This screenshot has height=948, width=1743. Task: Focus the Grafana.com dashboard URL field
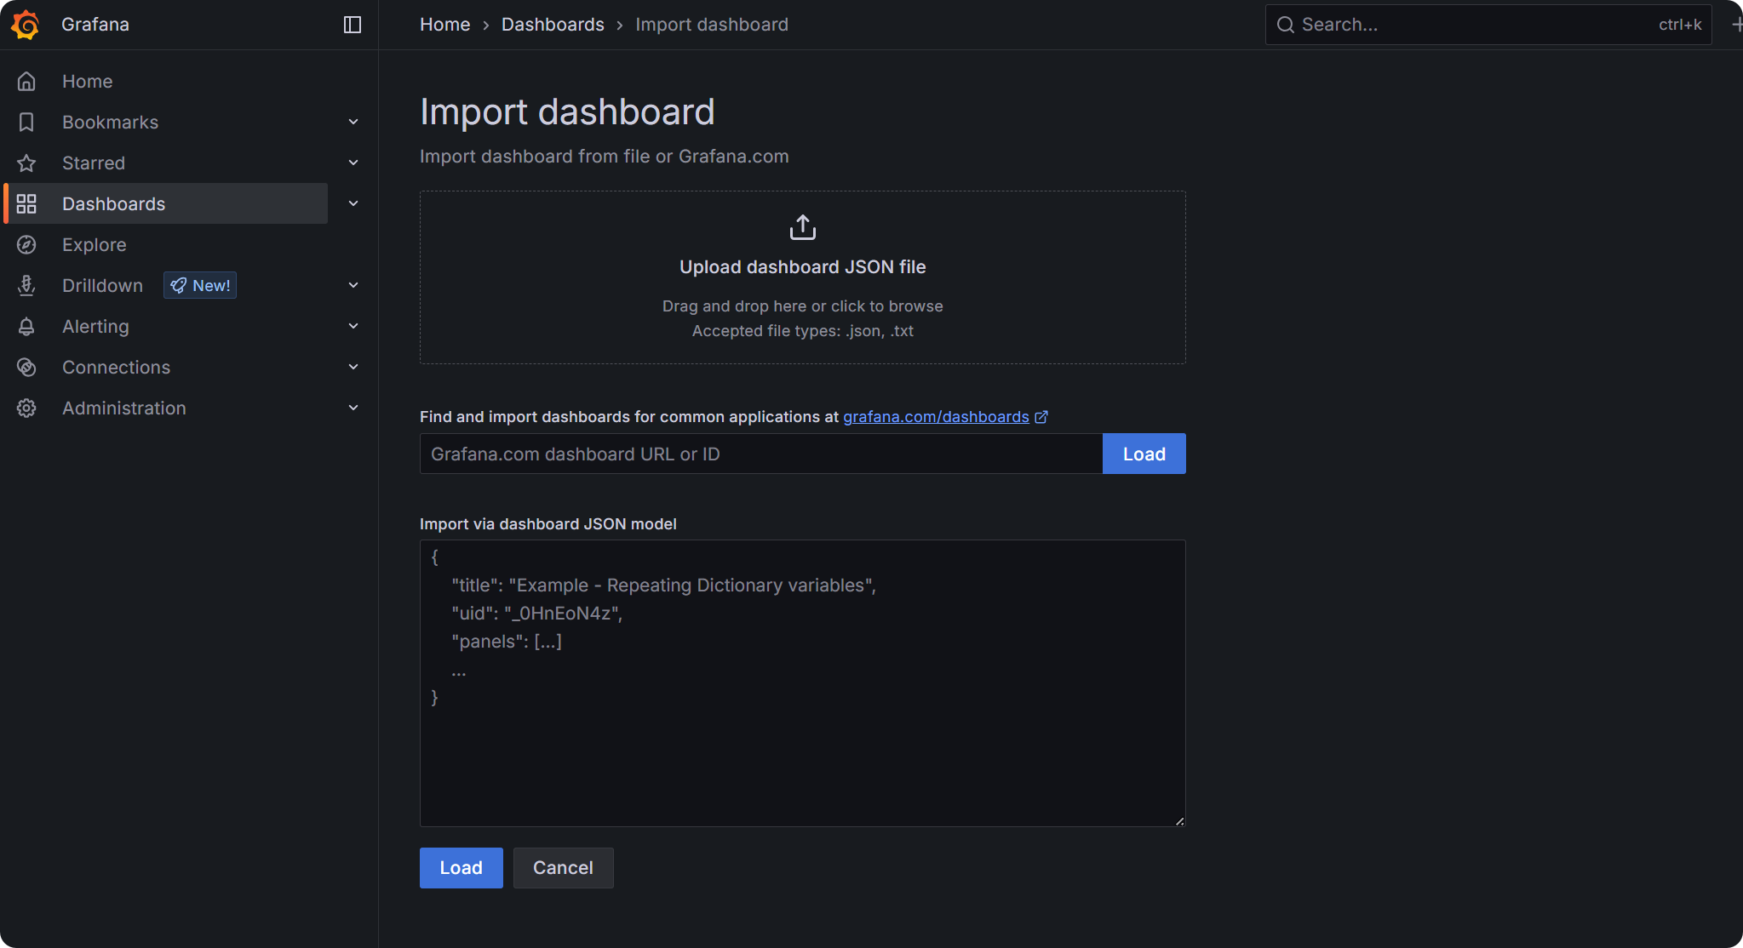pos(760,454)
